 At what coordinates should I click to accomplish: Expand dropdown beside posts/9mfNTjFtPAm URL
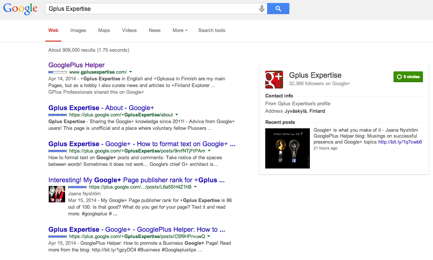point(209,151)
